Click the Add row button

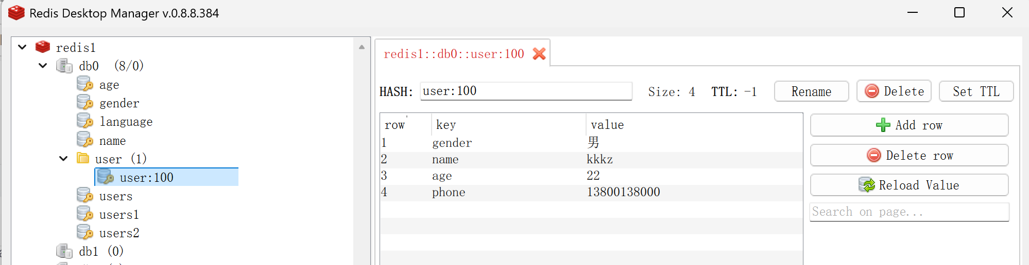click(x=909, y=125)
